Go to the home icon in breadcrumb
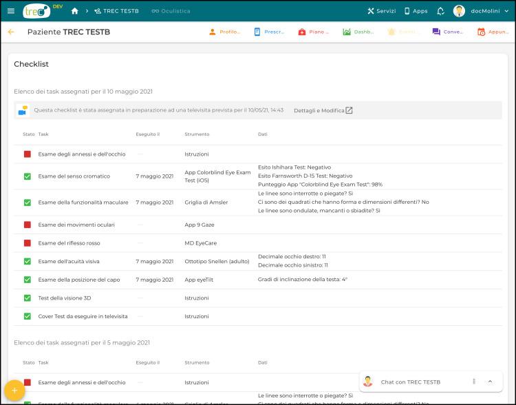Image resolution: width=516 pixels, height=405 pixels. pos(75,11)
